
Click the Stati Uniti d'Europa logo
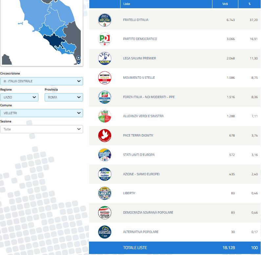(105, 155)
